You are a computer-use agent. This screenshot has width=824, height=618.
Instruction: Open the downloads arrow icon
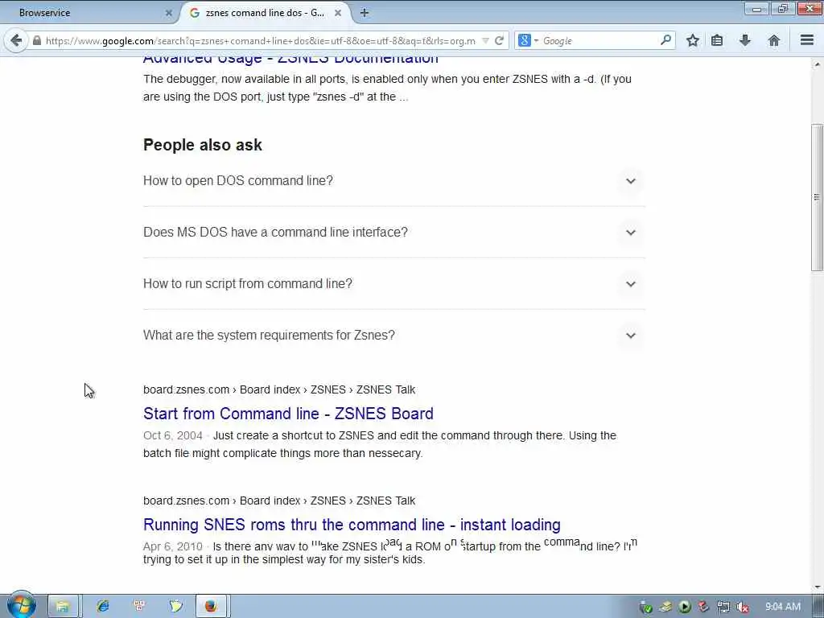(x=744, y=40)
